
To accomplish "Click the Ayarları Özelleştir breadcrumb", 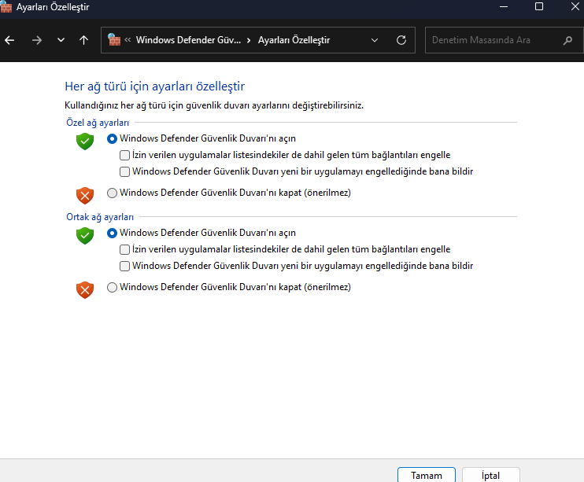I will 294,40.
